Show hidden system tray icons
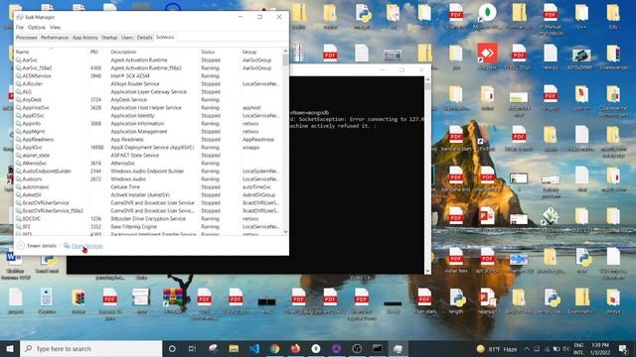The image size is (636, 357). 527,348
